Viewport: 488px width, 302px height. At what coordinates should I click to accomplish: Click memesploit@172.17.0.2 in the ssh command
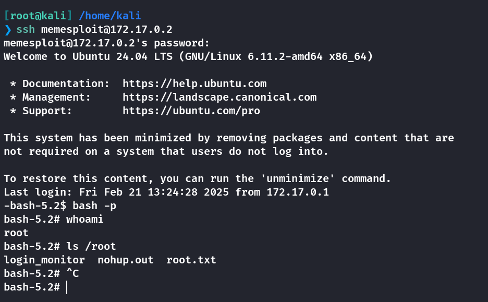coord(107,29)
